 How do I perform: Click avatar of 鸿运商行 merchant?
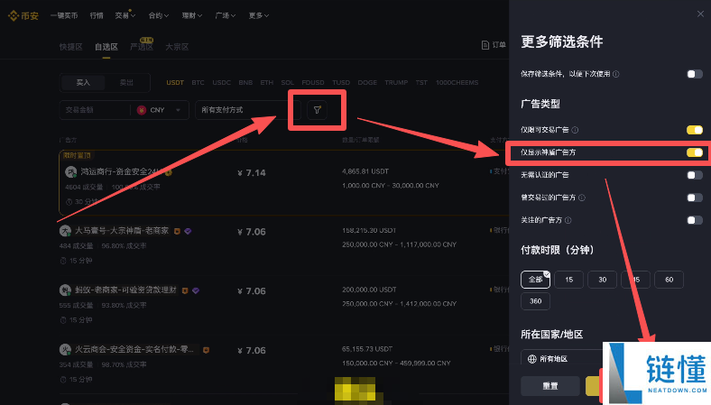(70, 172)
